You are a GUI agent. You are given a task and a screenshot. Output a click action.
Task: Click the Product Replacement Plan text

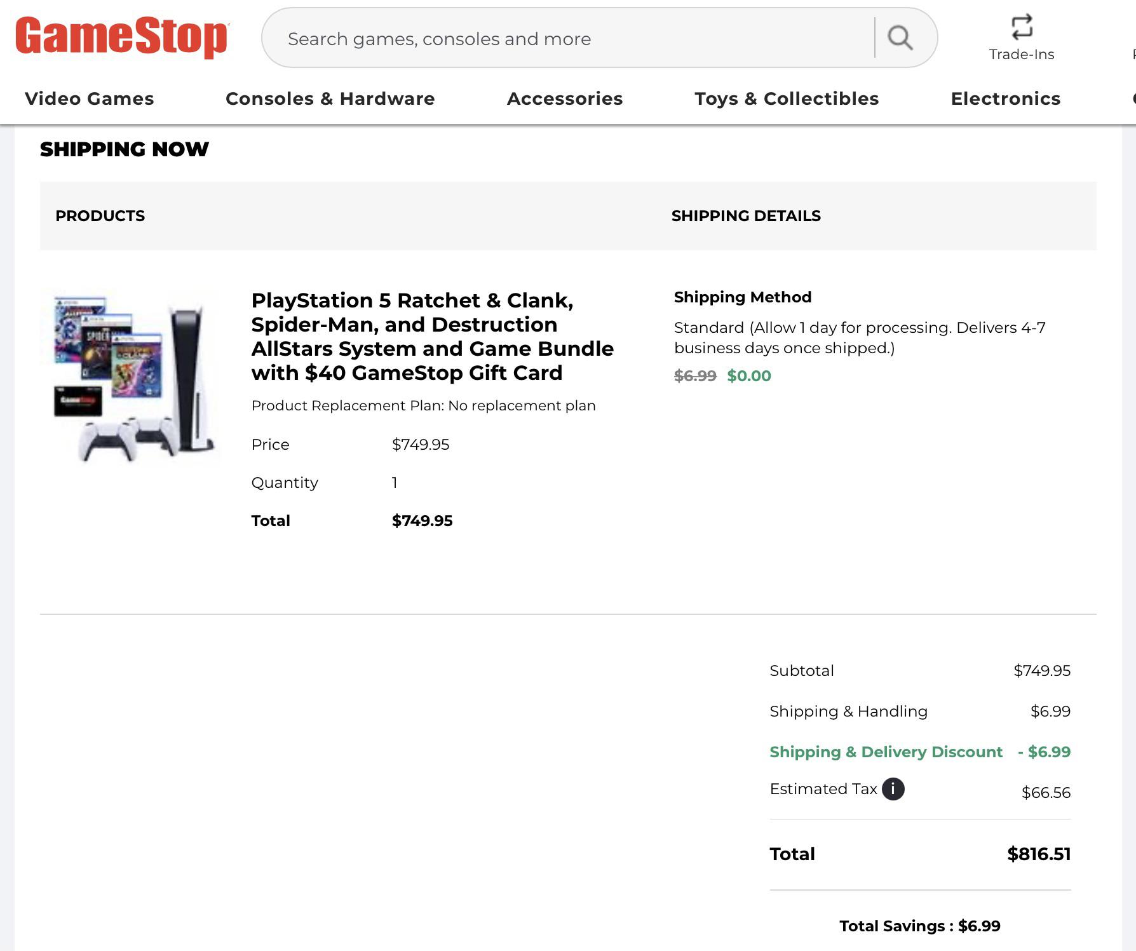(x=423, y=405)
